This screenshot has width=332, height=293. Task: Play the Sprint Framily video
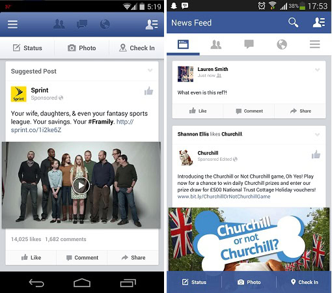(x=81, y=186)
